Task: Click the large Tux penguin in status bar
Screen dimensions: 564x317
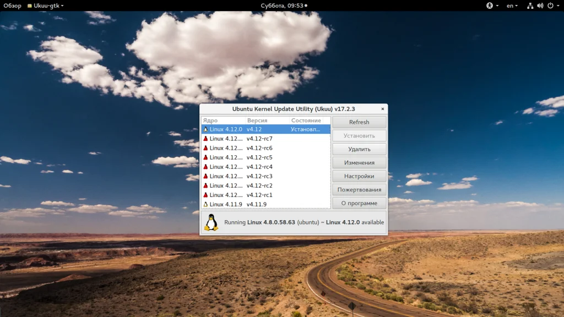Action: point(211,222)
